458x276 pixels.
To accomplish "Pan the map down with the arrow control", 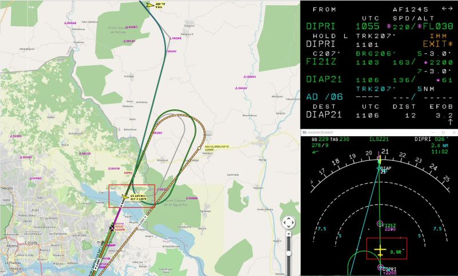I will (x=289, y=227).
